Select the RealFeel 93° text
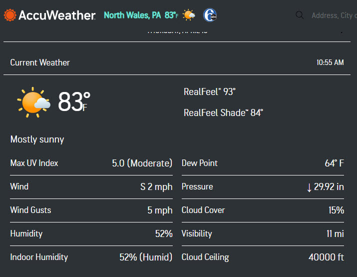This screenshot has width=357, height=277. [209, 91]
